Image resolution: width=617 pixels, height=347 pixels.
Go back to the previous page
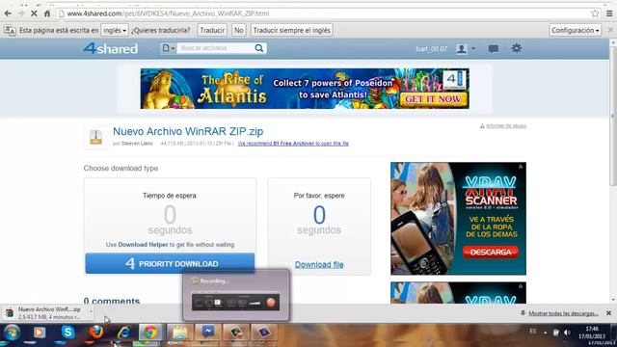(x=8, y=13)
